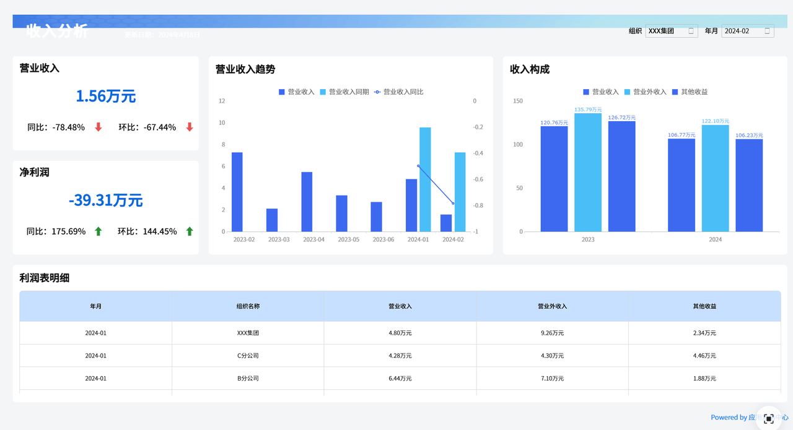
Task: Click the 106.77万元 bar for 2024
Action: pos(681,185)
